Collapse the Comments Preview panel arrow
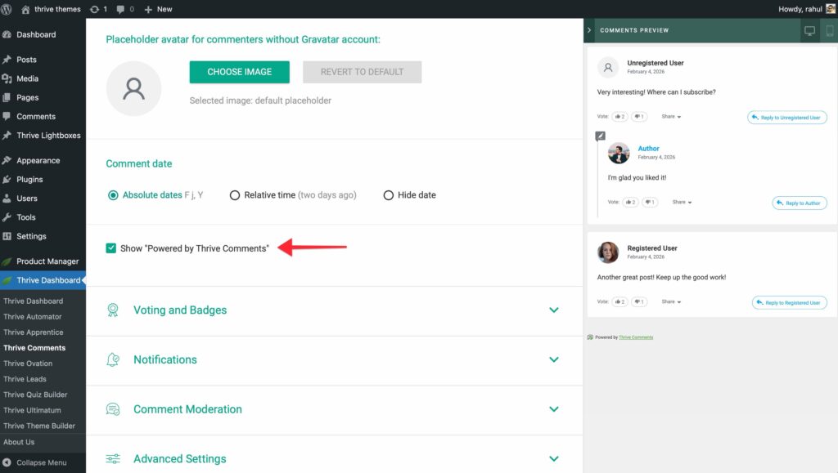The height and width of the screenshot is (473, 838). point(589,30)
